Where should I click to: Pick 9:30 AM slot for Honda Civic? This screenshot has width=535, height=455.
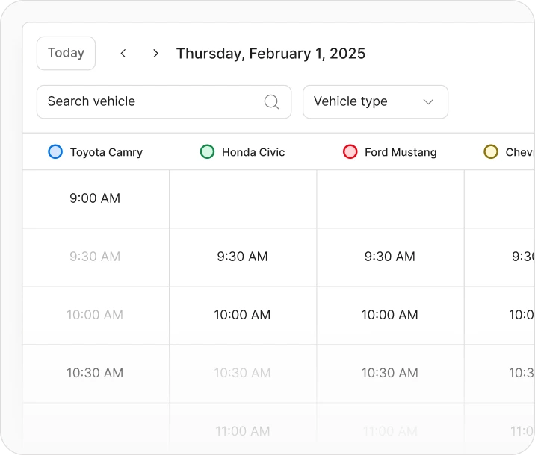pyautogui.click(x=243, y=257)
